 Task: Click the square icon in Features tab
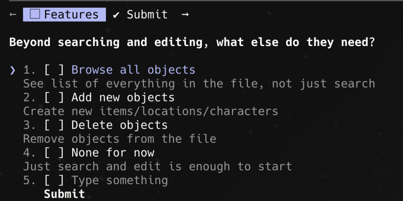pyautogui.click(x=35, y=15)
